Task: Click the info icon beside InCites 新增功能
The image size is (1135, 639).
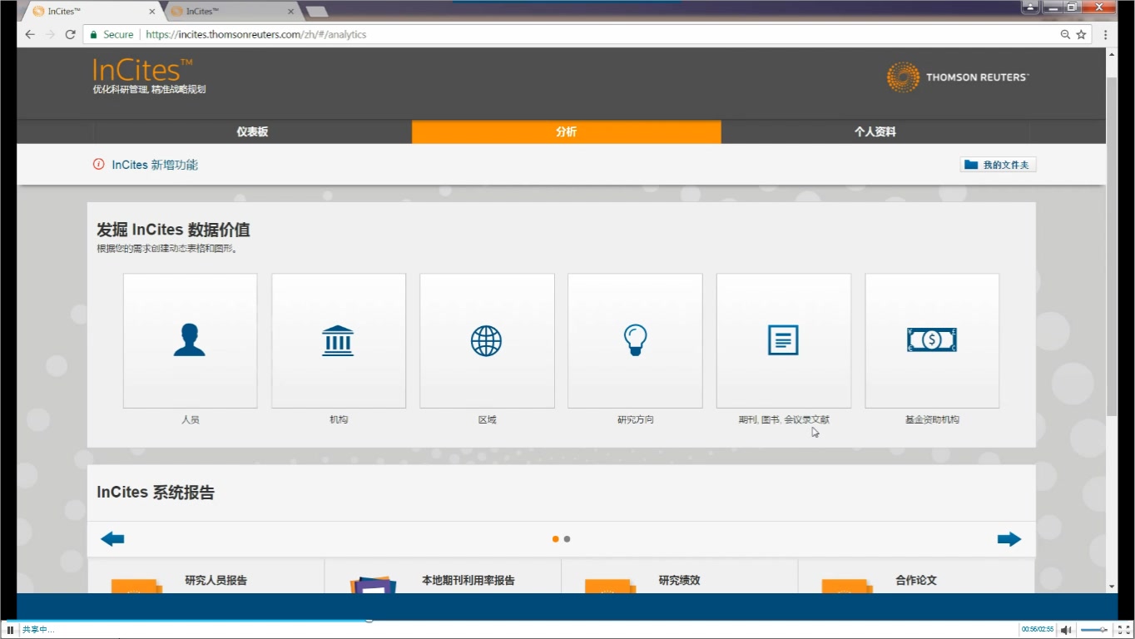Action: coord(99,165)
